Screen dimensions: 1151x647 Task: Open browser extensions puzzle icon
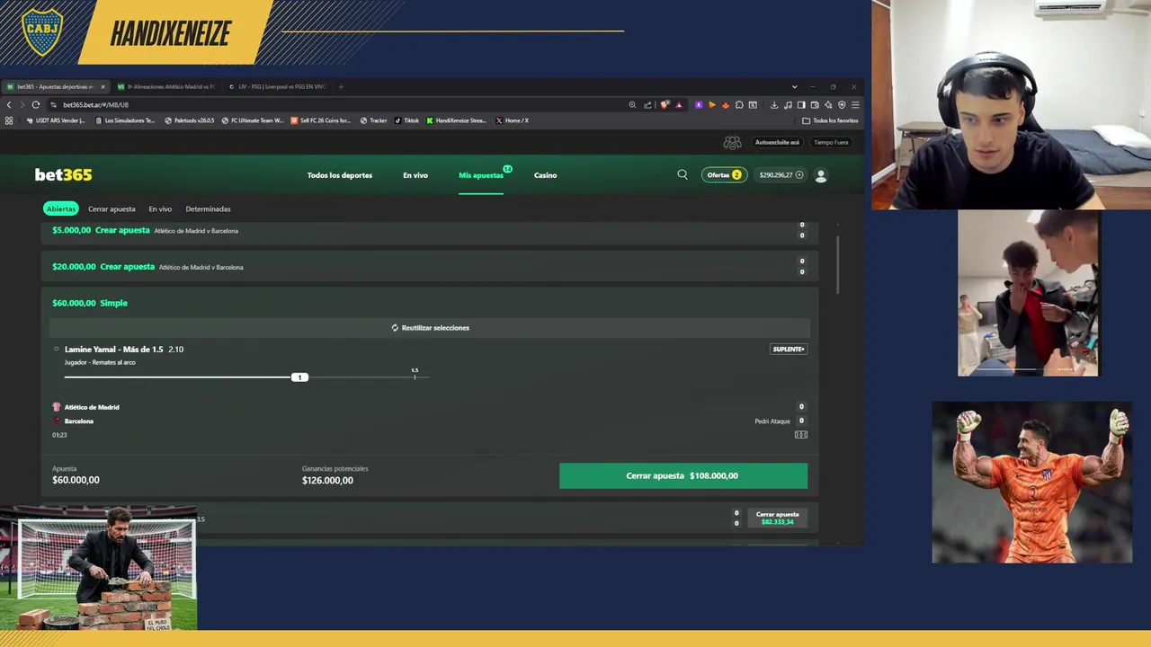[x=739, y=105]
